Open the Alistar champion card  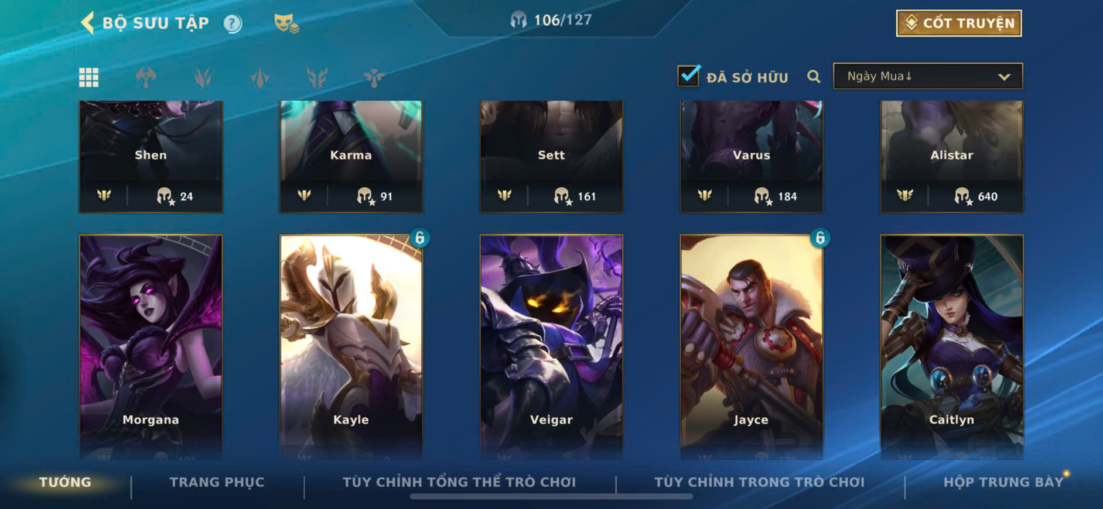pyautogui.click(x=952, y=157)
